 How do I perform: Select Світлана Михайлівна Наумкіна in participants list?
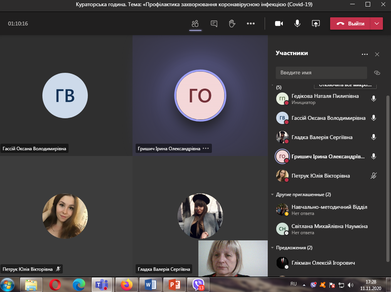click(329, 226)
